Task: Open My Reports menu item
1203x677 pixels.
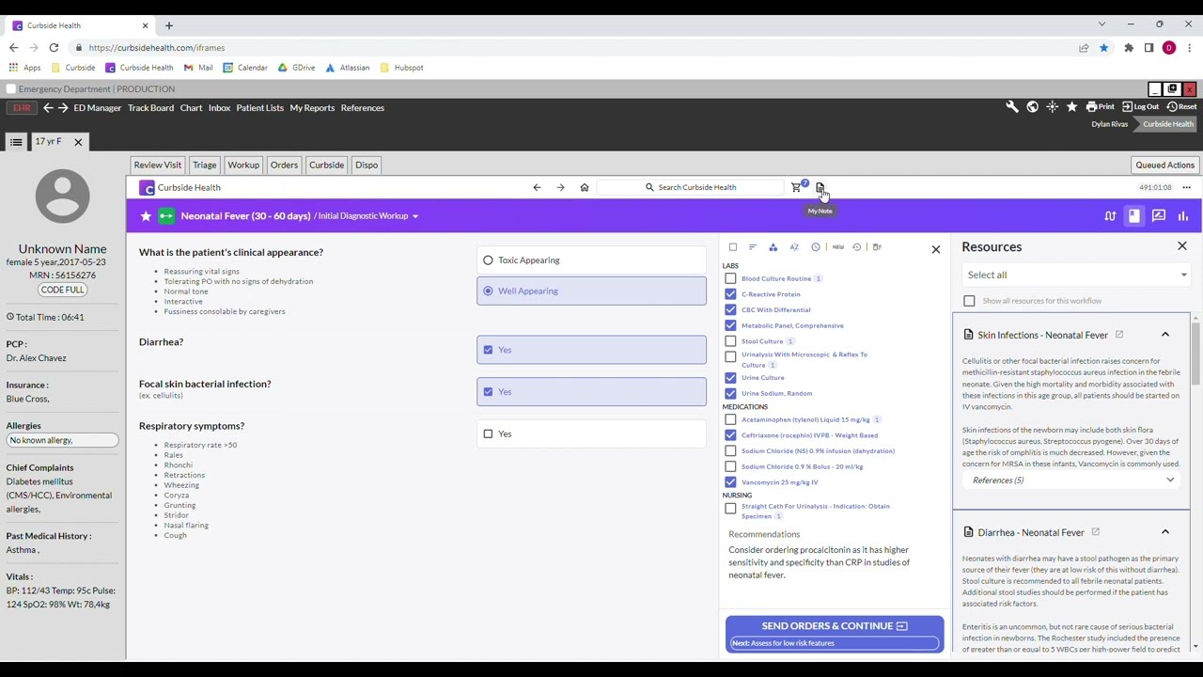Action: [312, 108]
